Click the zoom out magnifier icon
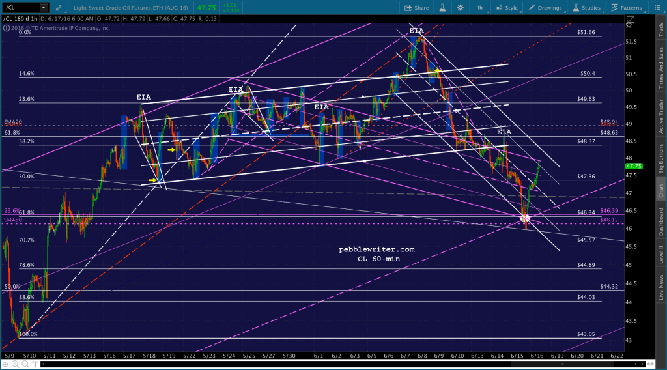This screenshot has width=667, height=370. tap(25, 365)
